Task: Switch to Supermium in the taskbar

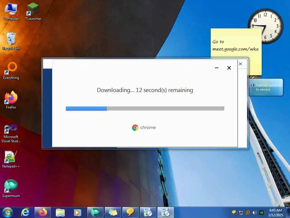Action: click(95, 212)
